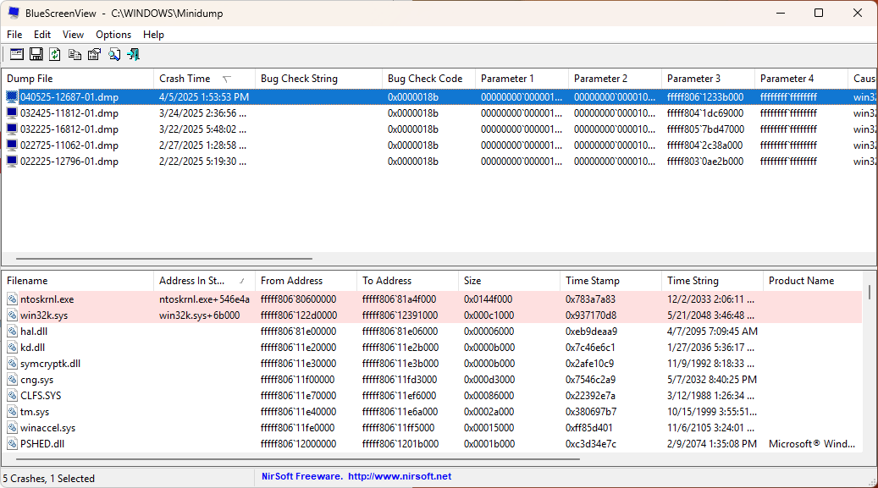Click icon of 032425-11812-01.dmp row
Image resolution: width=878 pixels, height=488 pixels.
click(12, 113)
